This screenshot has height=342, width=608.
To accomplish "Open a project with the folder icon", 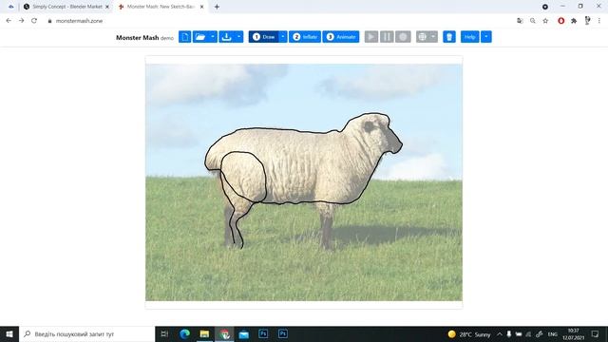I will pyautogui.click(x=200, y=37).
